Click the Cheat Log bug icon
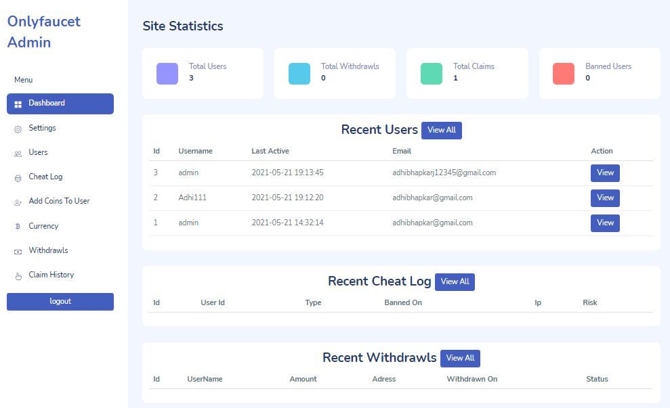 click(18, 178)
